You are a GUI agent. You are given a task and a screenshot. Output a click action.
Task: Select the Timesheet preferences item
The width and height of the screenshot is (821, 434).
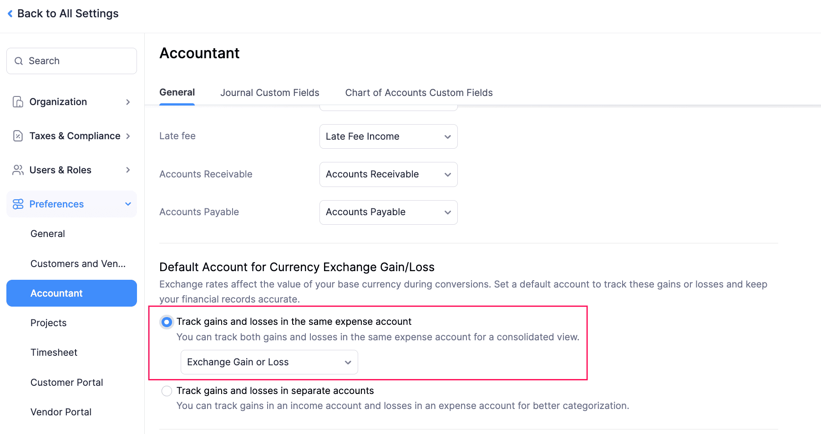(54, 352)
